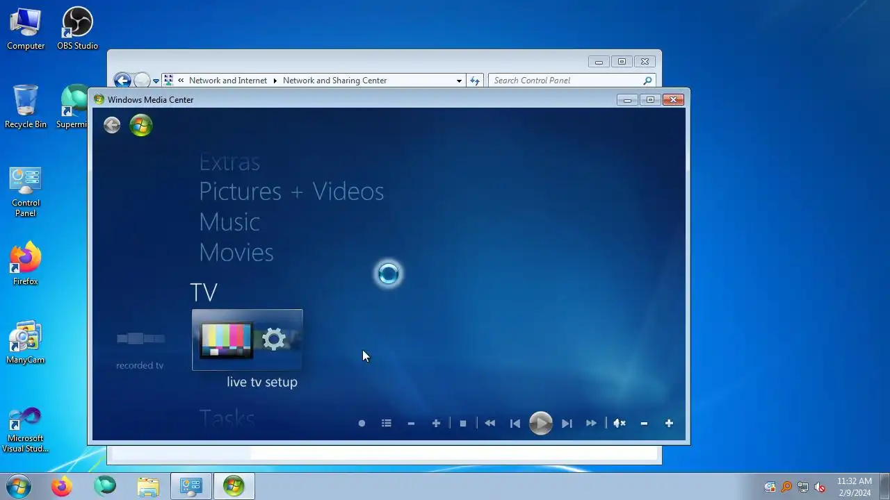Open the OBS Studio desktop shortcut
This screenshot has width=890, height=500.
point(77,29)
